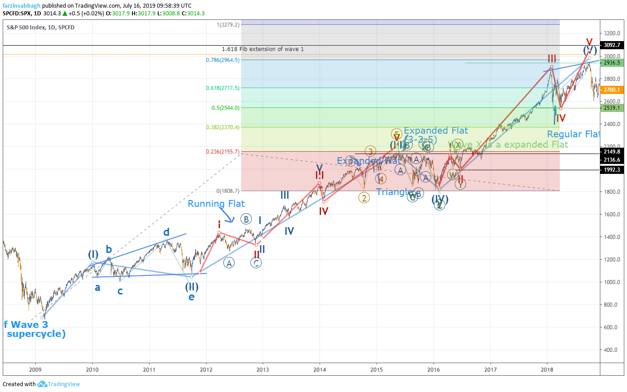Select the 0.236(2155.7) Fibonacci label
Viewport: 627px width, 392px height.
224,152
